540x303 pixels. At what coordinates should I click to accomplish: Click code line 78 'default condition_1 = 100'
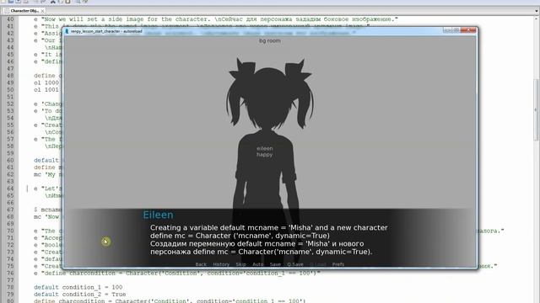click(x=78, y=287)
